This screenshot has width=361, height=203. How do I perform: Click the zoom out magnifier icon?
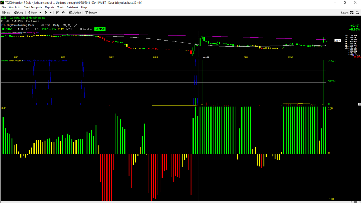[x=69, y=25]
